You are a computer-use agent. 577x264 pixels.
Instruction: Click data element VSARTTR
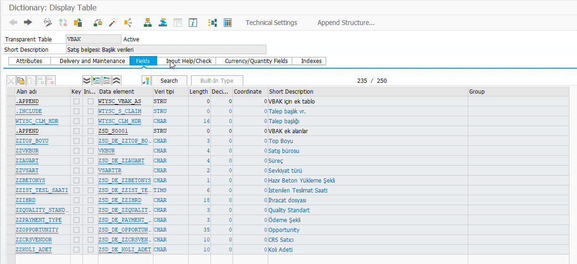click(110, 170)
